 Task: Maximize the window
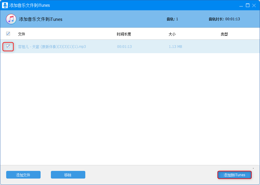coord(248,6)
